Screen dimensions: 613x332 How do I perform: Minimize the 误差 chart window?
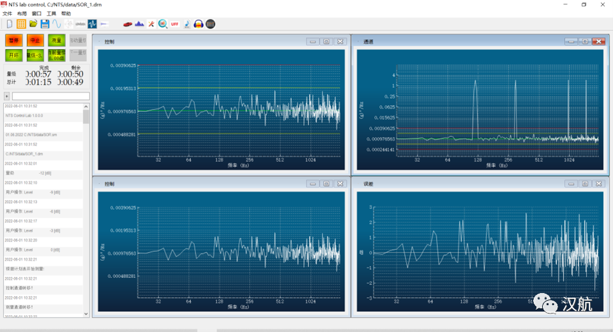pos(571,184)
